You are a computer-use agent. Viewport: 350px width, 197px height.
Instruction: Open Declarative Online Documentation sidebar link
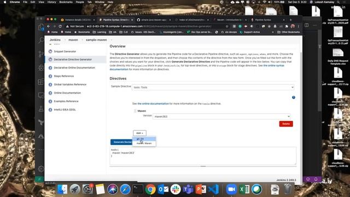(74, 68)
